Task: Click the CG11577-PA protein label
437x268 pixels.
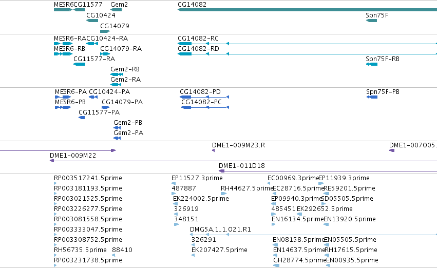Action: [x=99, y=112]
